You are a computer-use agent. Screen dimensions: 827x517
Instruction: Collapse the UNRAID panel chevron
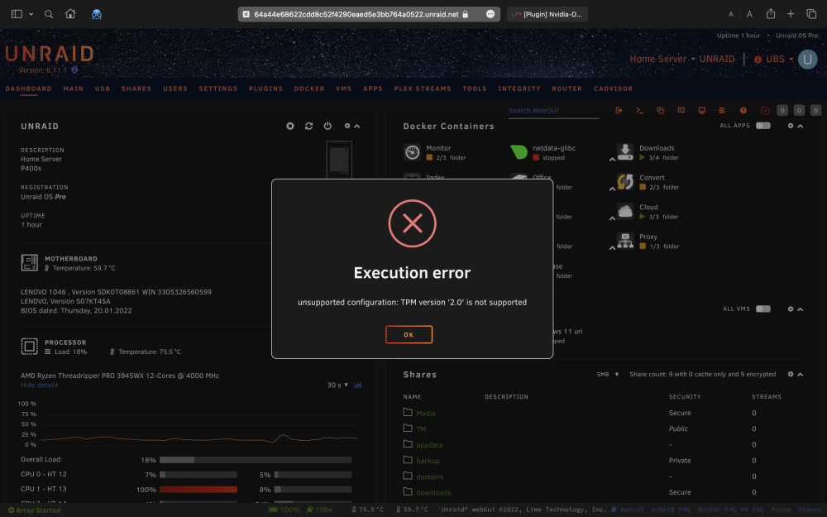pyautogui.click(x=357, y=127)
